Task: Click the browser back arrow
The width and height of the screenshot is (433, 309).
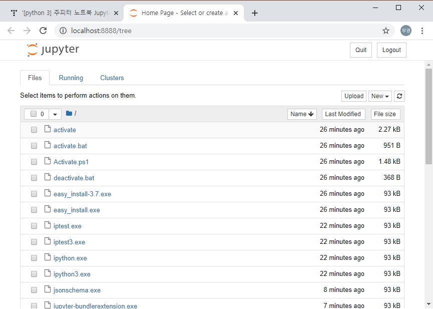Action: (11, 31)
